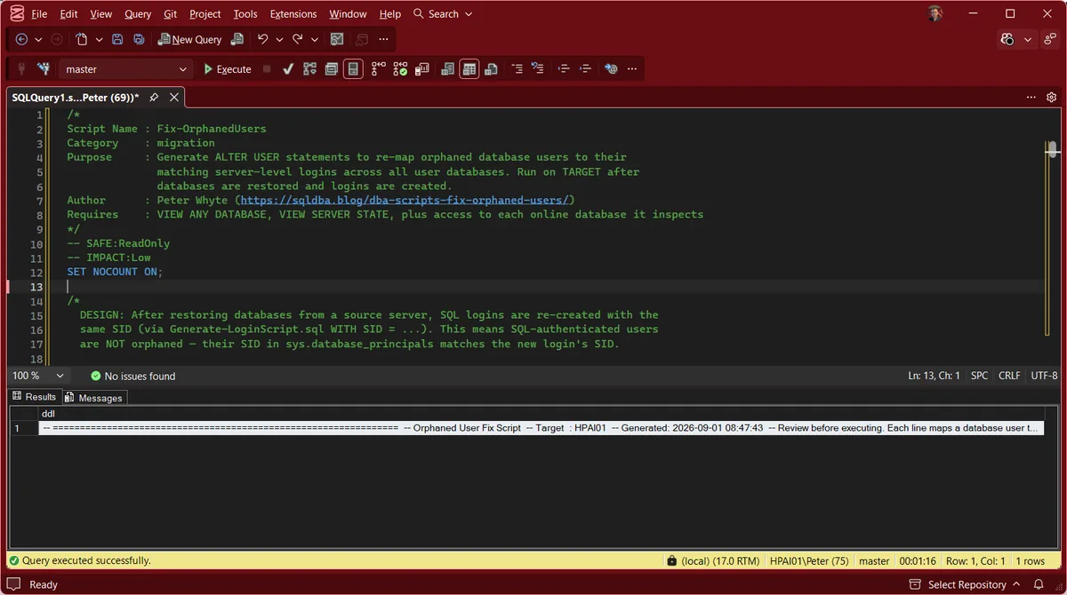This screenshot has width=1067, height=595.
Task: Switch output to Results to Grid
Action: point(469,69)
